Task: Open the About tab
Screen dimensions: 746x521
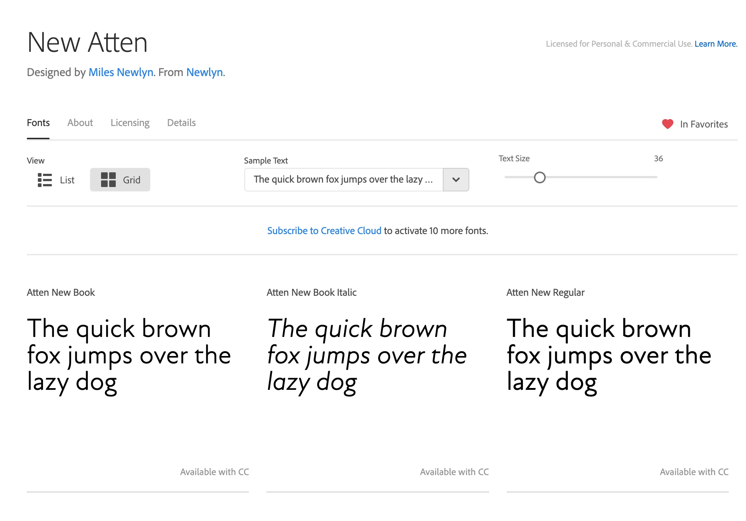Action: pos(80,123)
